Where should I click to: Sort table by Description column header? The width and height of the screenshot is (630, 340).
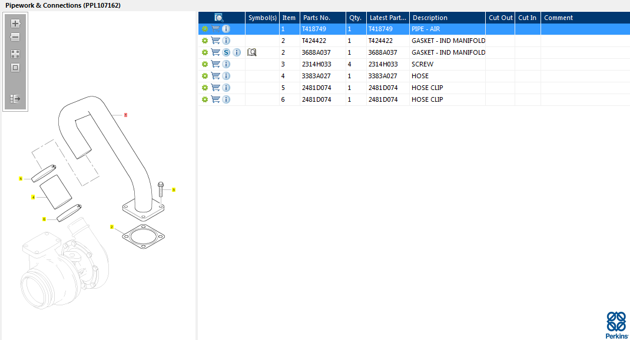447,18
